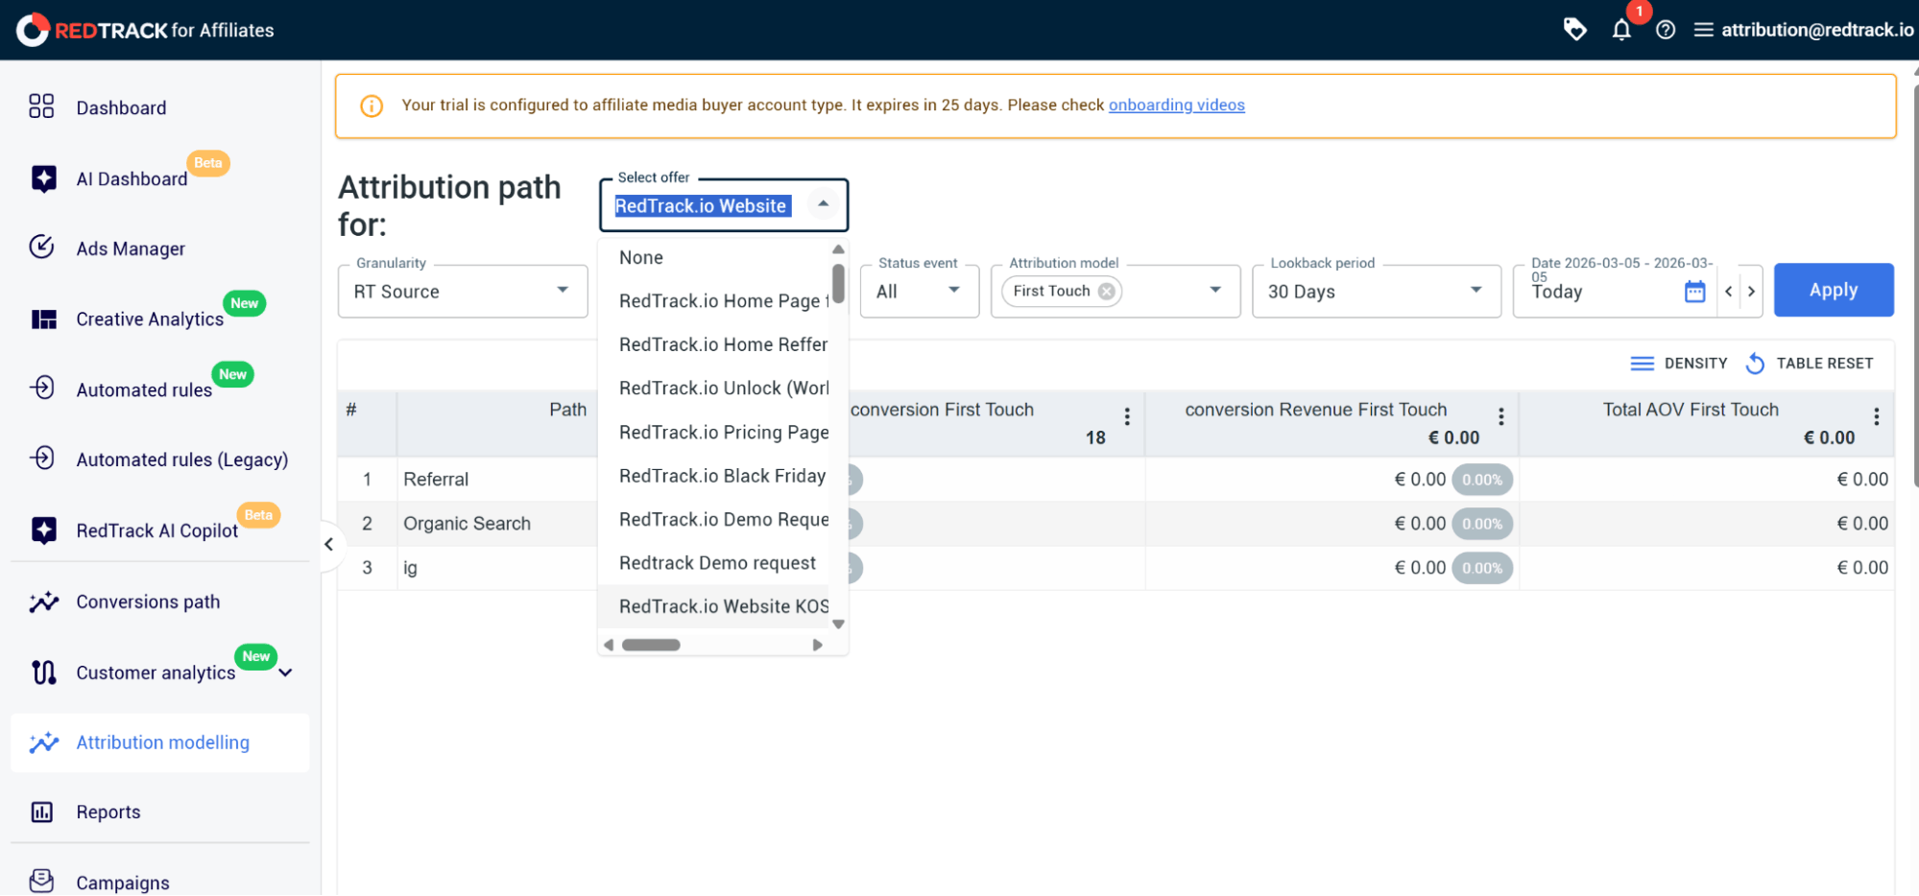This screenshot has width=1919, height=896.
Task: Open conversion Revenue First Touch column menu
Action: pos(1500,416)
